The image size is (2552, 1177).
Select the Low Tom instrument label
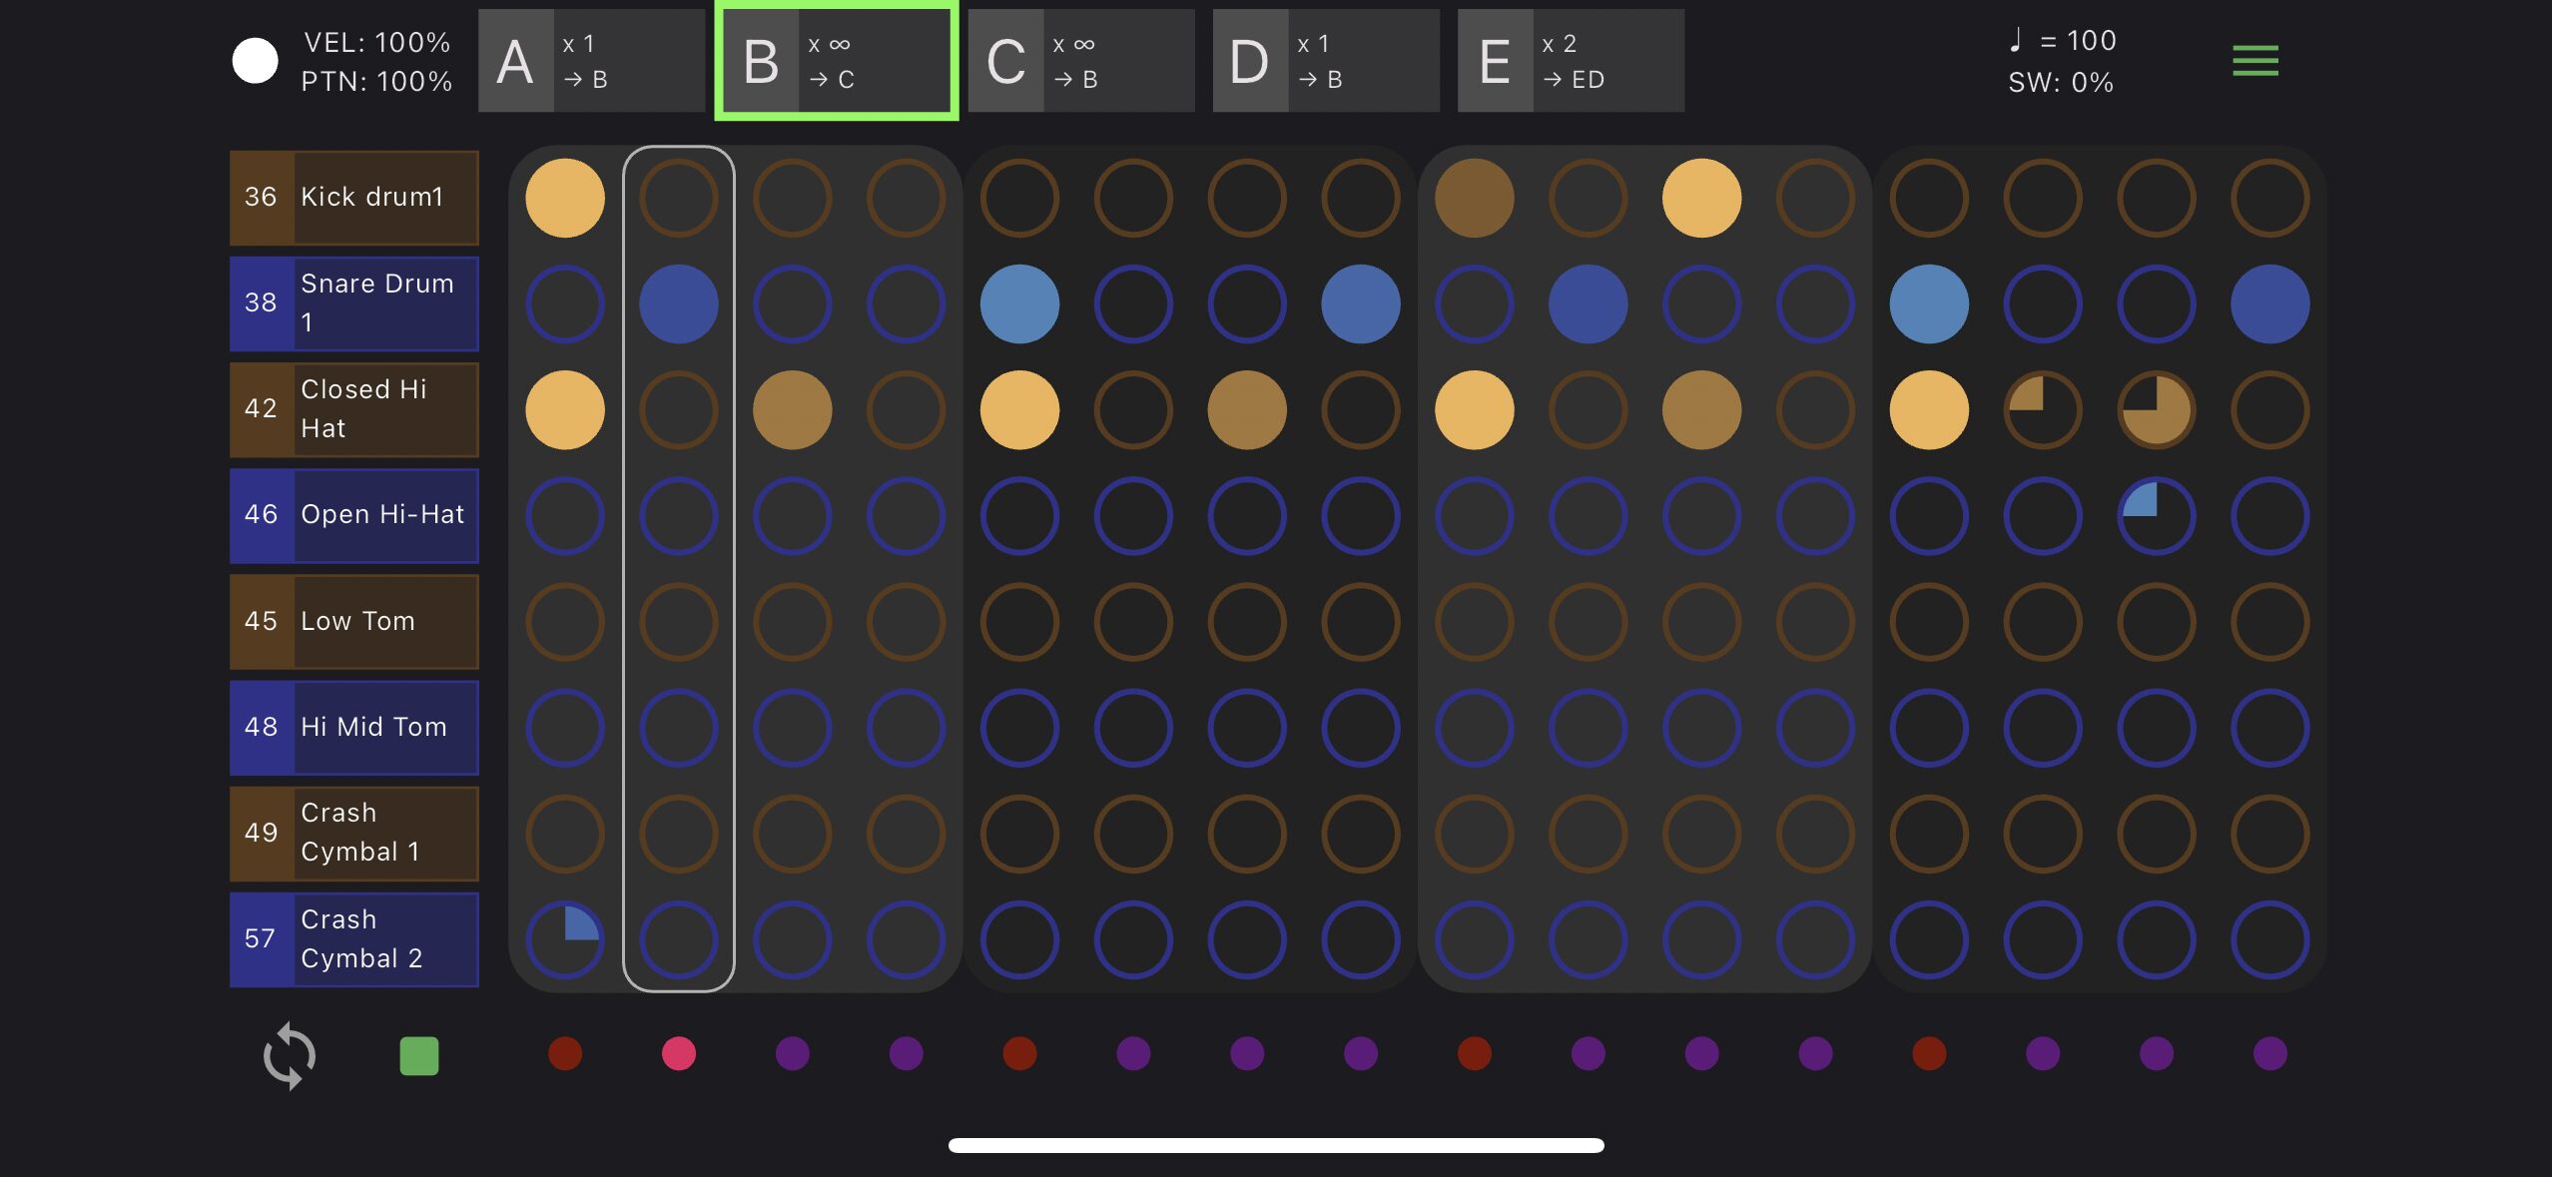(354, 621)
